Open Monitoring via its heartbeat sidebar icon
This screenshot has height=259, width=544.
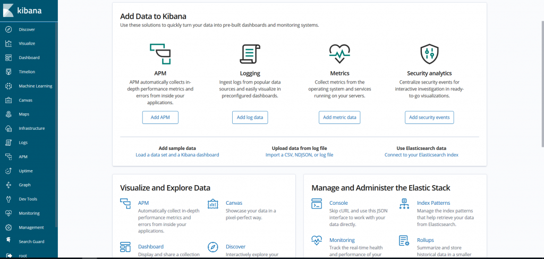(x=8, y=213)
